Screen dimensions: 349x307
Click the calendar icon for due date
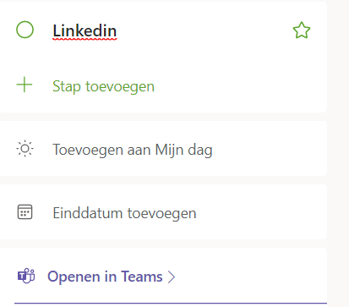(25, 212)
